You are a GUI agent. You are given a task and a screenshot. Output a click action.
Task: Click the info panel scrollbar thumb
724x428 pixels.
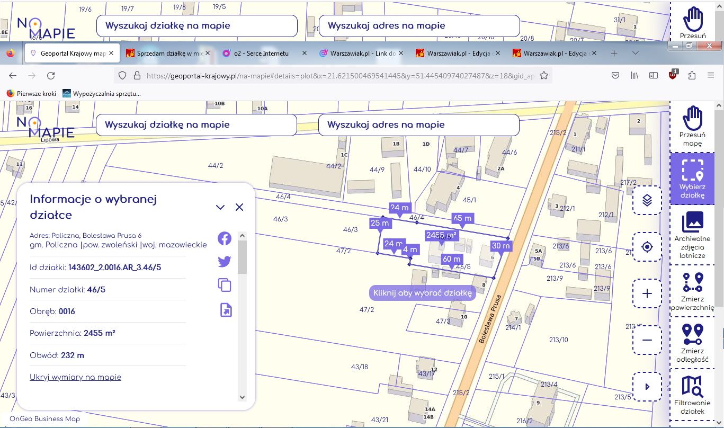[242, 257]
